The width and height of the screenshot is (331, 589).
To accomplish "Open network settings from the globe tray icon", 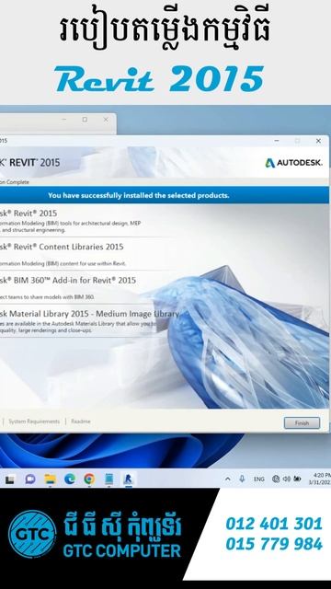I will click(x=276, y=479).
